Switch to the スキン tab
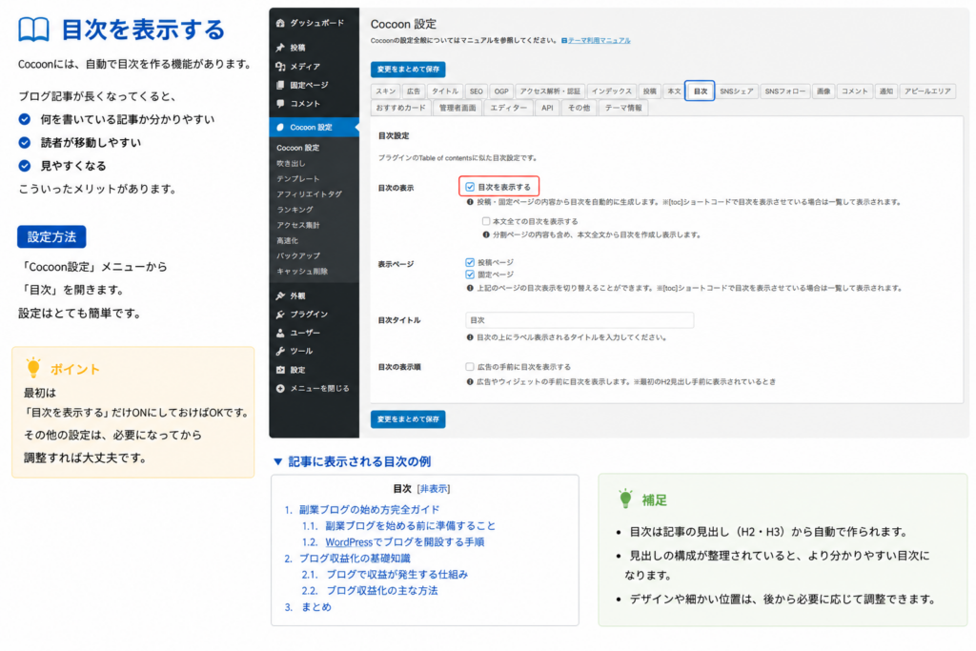 coord(385,91)
